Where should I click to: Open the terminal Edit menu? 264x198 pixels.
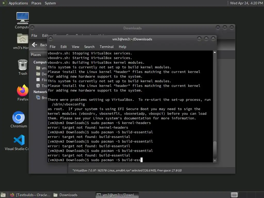pos(63,47)
